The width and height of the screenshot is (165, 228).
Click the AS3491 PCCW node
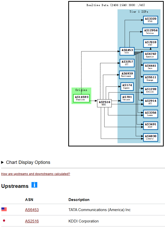151,126
